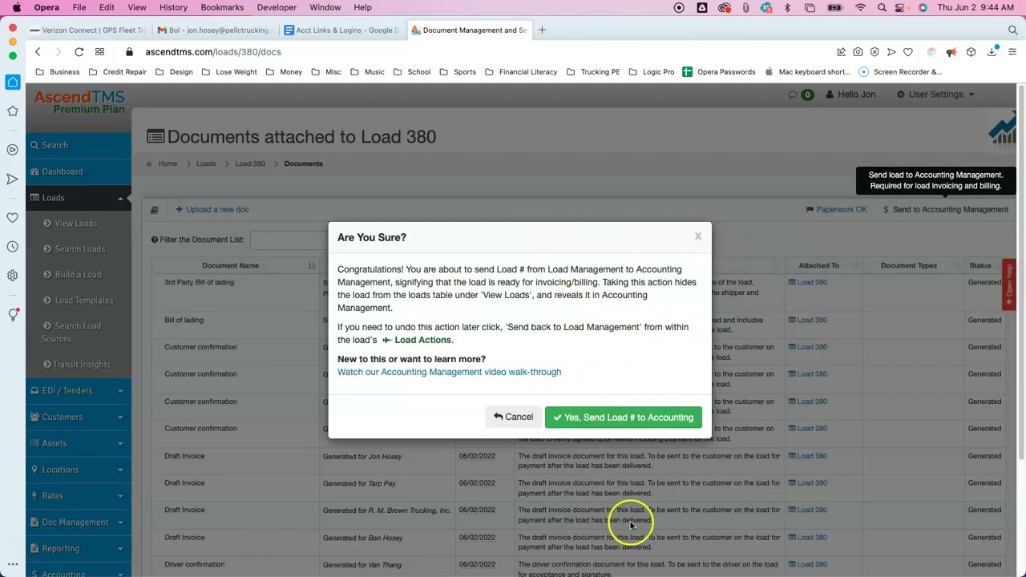Open the heart icon in Opera sidebar
Image resolution: width=1026 pixels, height=577 pixels.
pyautogui.click(x=13, y=218)
